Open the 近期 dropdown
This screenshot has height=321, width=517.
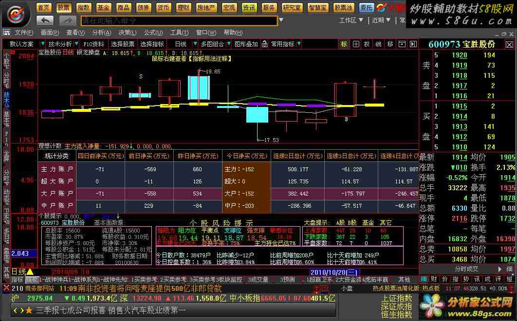point(381,20)
